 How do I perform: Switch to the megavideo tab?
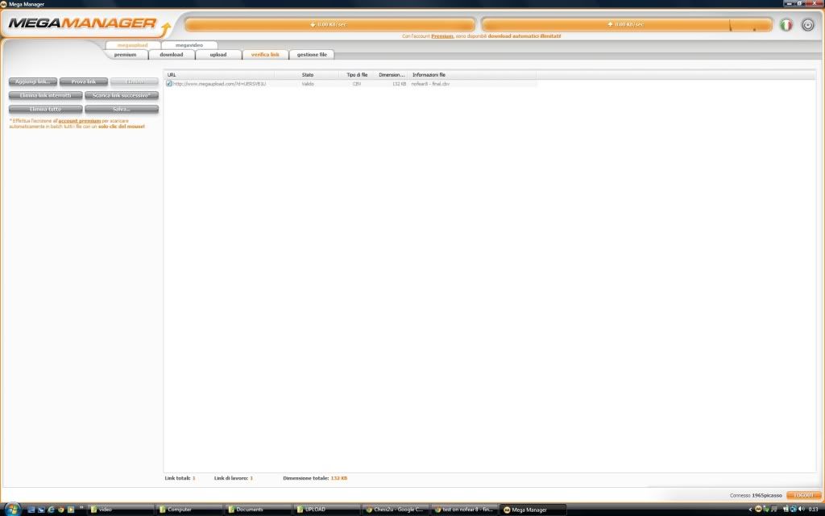[x=189, y=45]
